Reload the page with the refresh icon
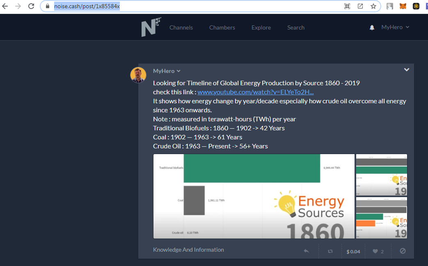This screenshot has width=428, height=266. tap(31, 6)
